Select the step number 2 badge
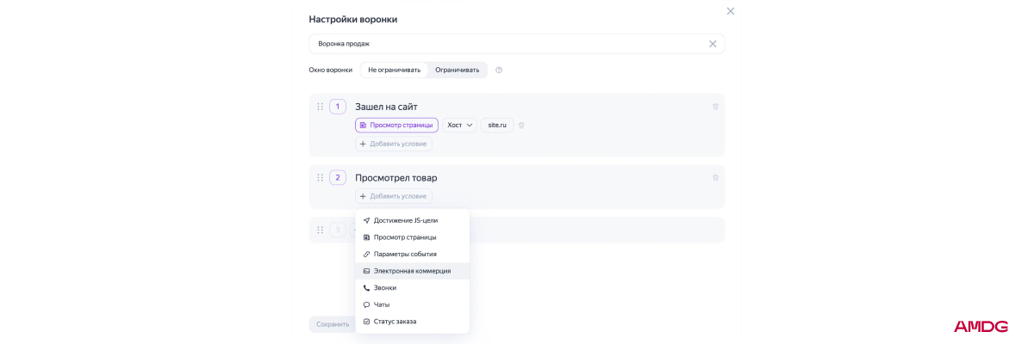The height and width of the screenshot is (344, 1034). pyautogui.click(x=337, y=178)
